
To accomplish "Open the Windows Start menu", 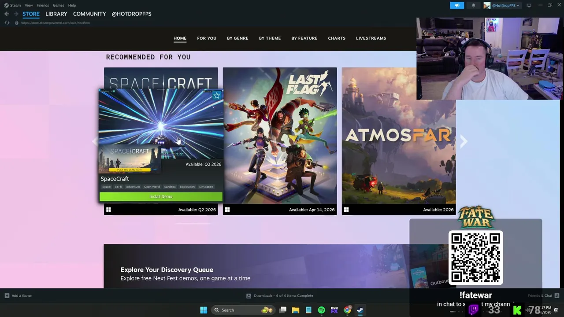I will click(204, 310).
